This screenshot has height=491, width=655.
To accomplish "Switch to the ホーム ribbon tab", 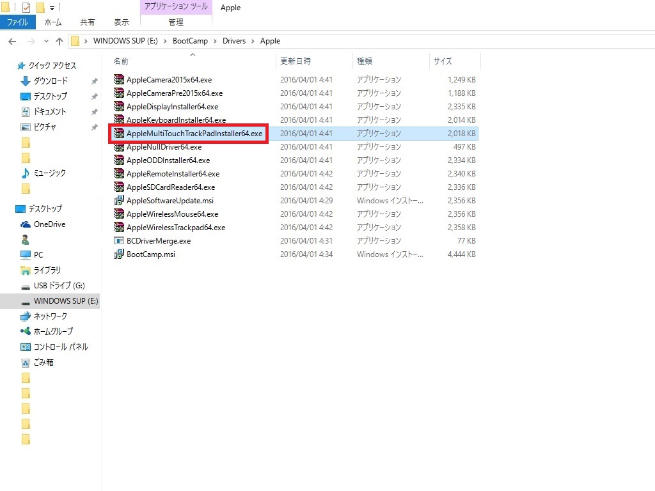I will click(53, 22).
